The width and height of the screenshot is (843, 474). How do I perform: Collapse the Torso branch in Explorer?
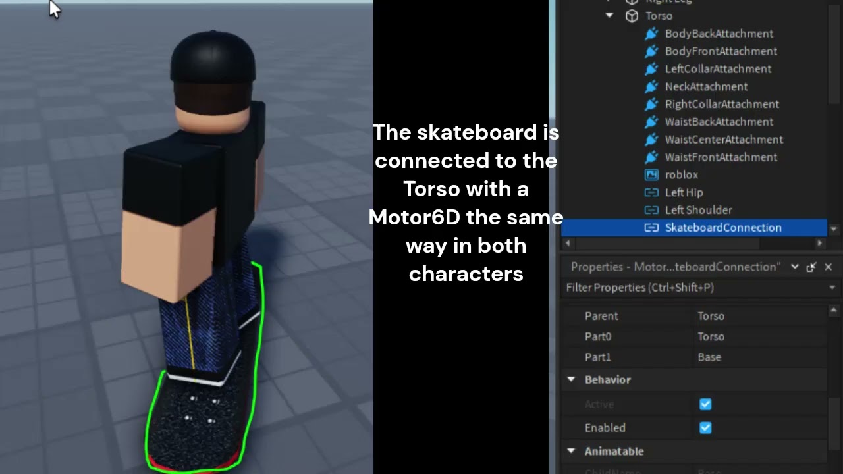609,16
